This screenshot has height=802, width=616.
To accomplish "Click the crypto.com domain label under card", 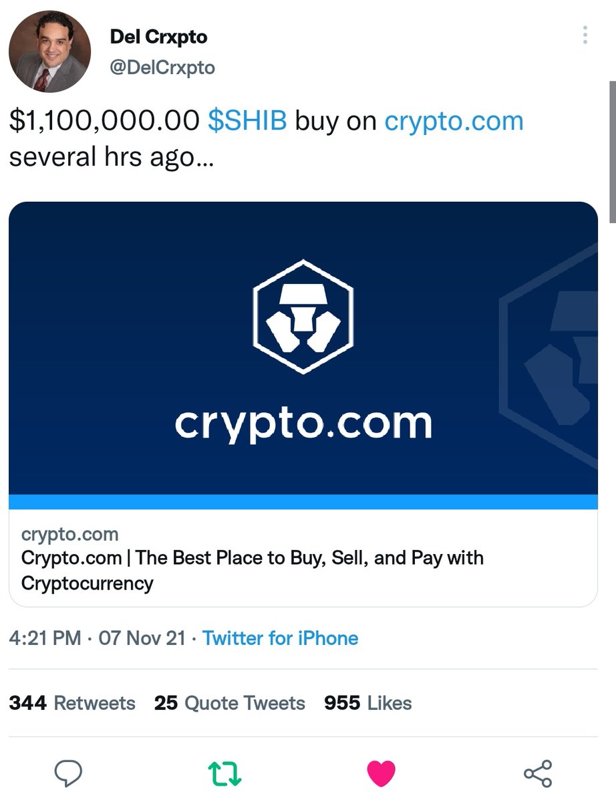I will tap(69, 535).
